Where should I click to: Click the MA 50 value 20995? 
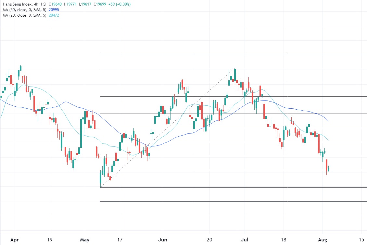pos(54,10)
